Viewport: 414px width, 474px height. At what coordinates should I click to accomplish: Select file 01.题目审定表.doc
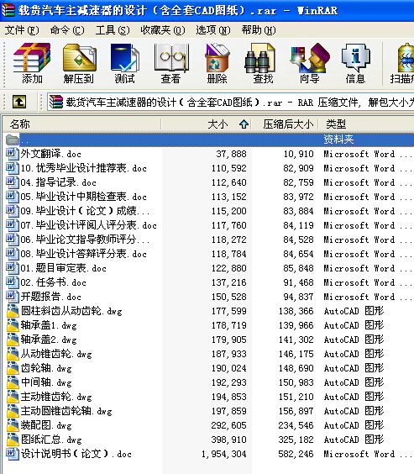click(x=64, y=268)
